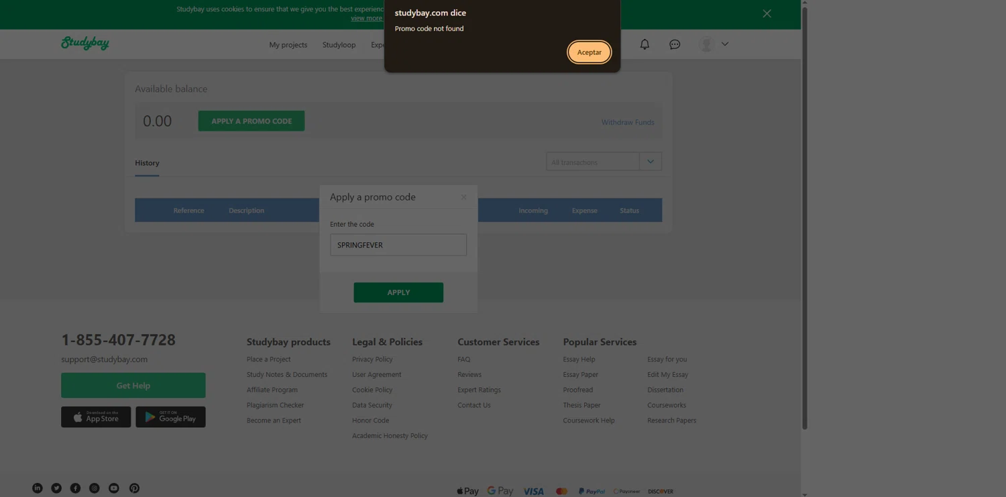Open the YouTube social icon
Screen dimensions: 1006x497
click(x=114, y=488)
